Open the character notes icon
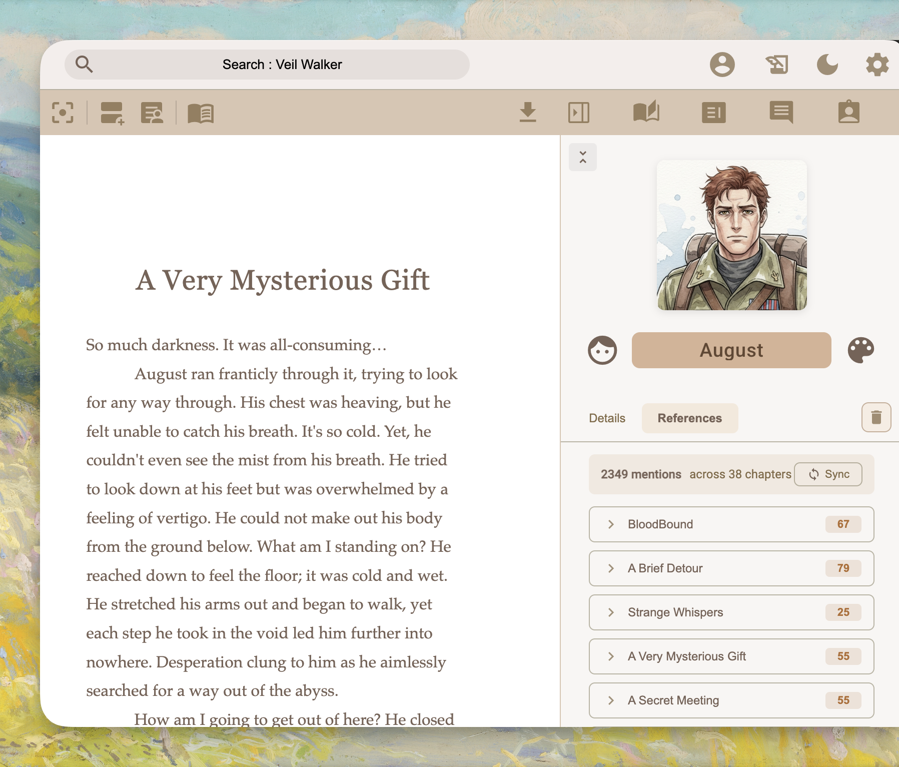Screen dimensions: 899x767 (153, 113)
